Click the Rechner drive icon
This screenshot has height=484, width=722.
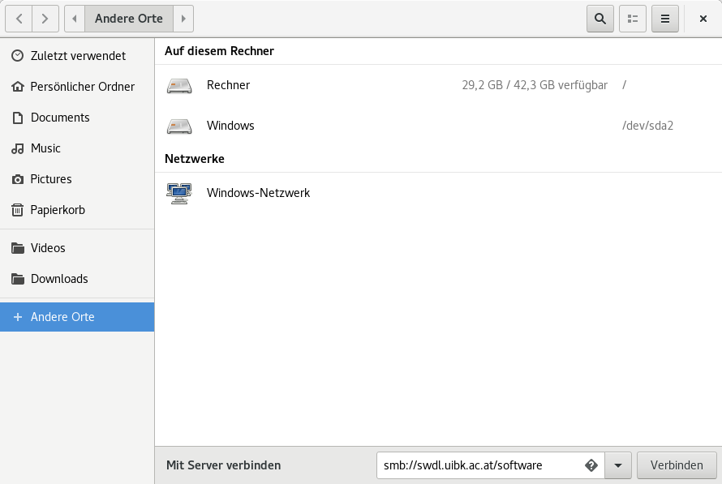(179, 85)
